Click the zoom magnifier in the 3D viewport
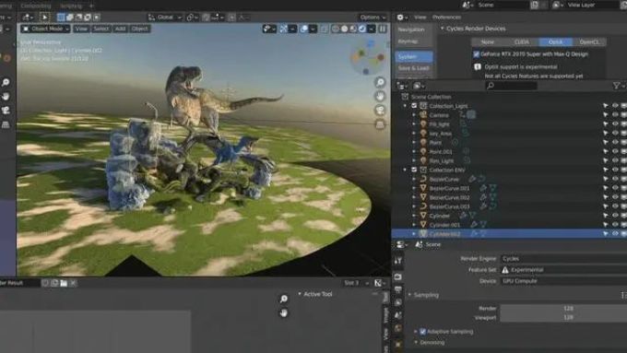Viewport: 627px width, 353px height. pyautogui.click(x=380, y=82)
